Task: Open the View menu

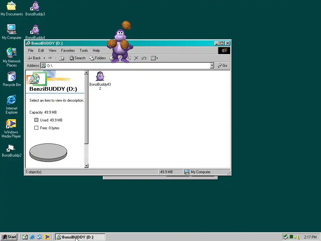Action: (52, 51)
